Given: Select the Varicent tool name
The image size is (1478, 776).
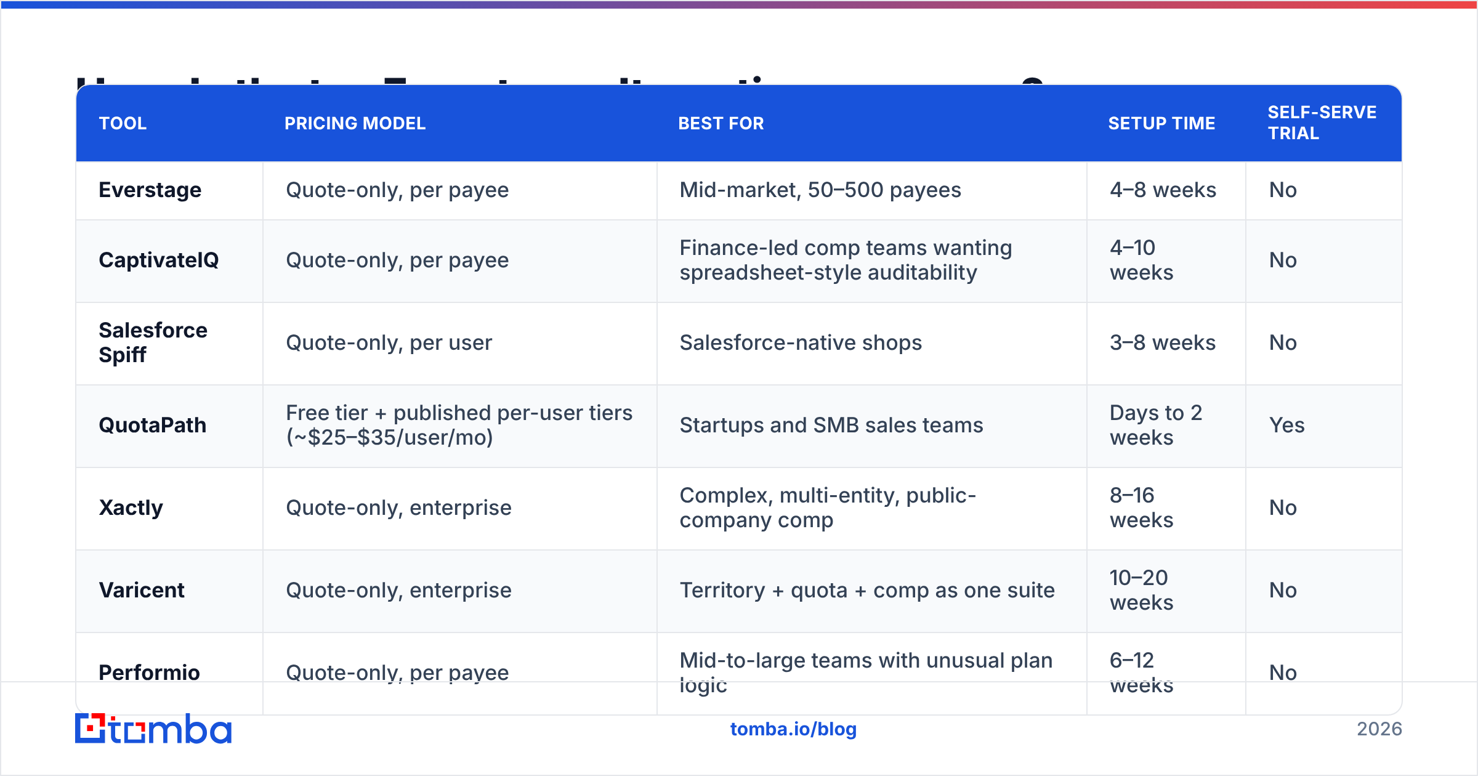Looking at the screenshot, I should [x=142, y=591].
